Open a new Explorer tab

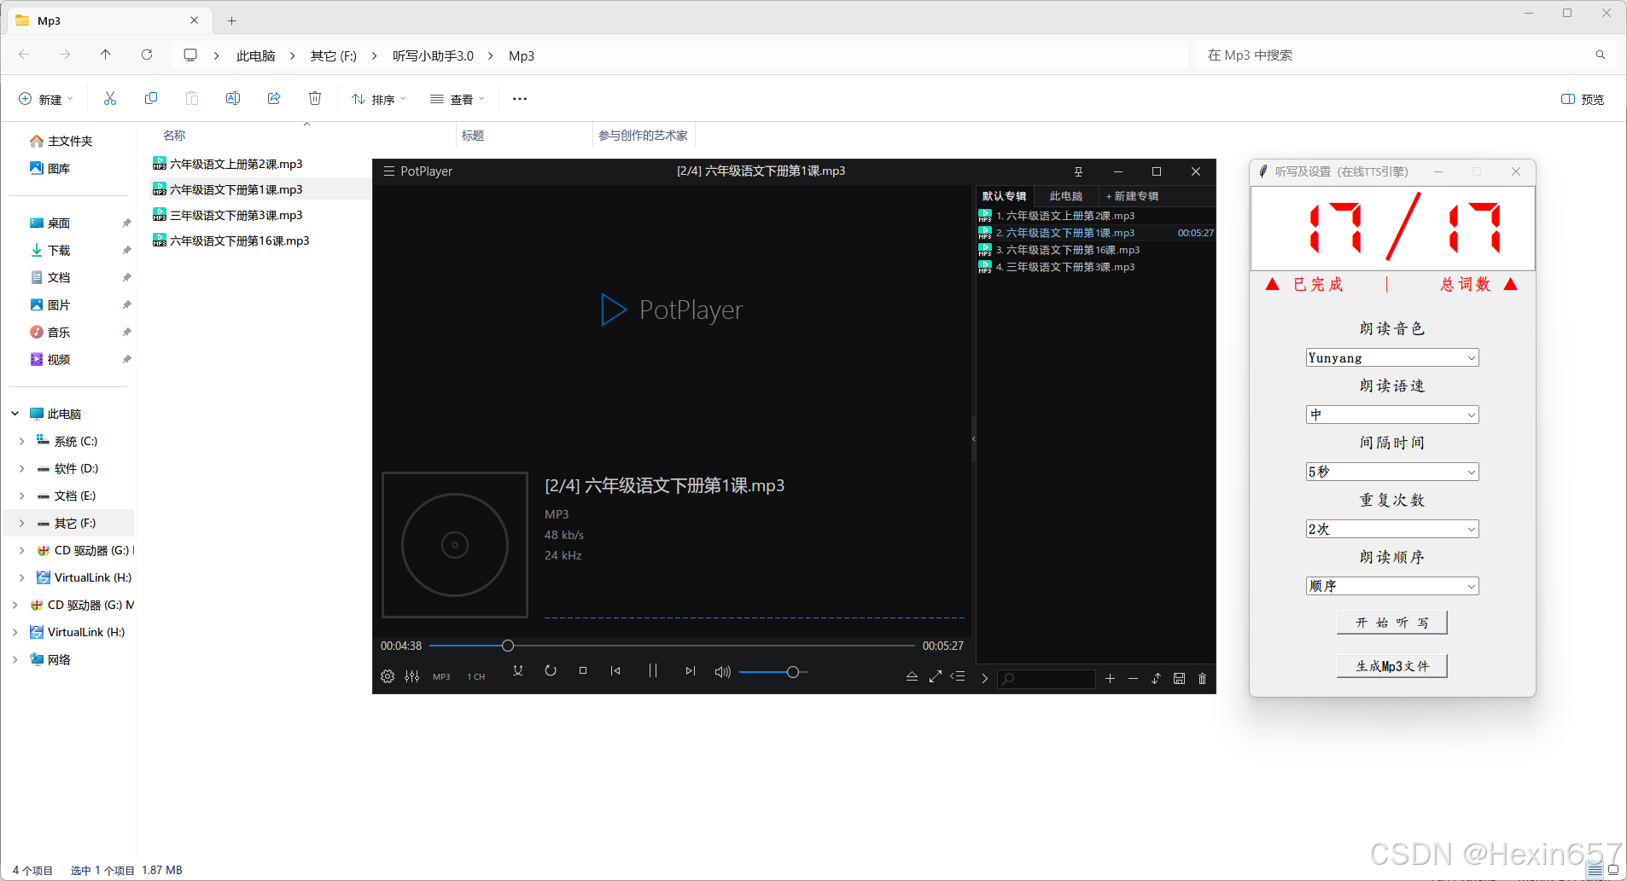(x=231, y=20)
